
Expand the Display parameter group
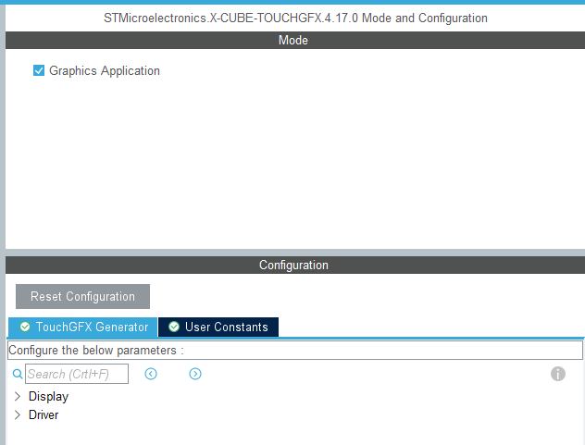point(18,396)
